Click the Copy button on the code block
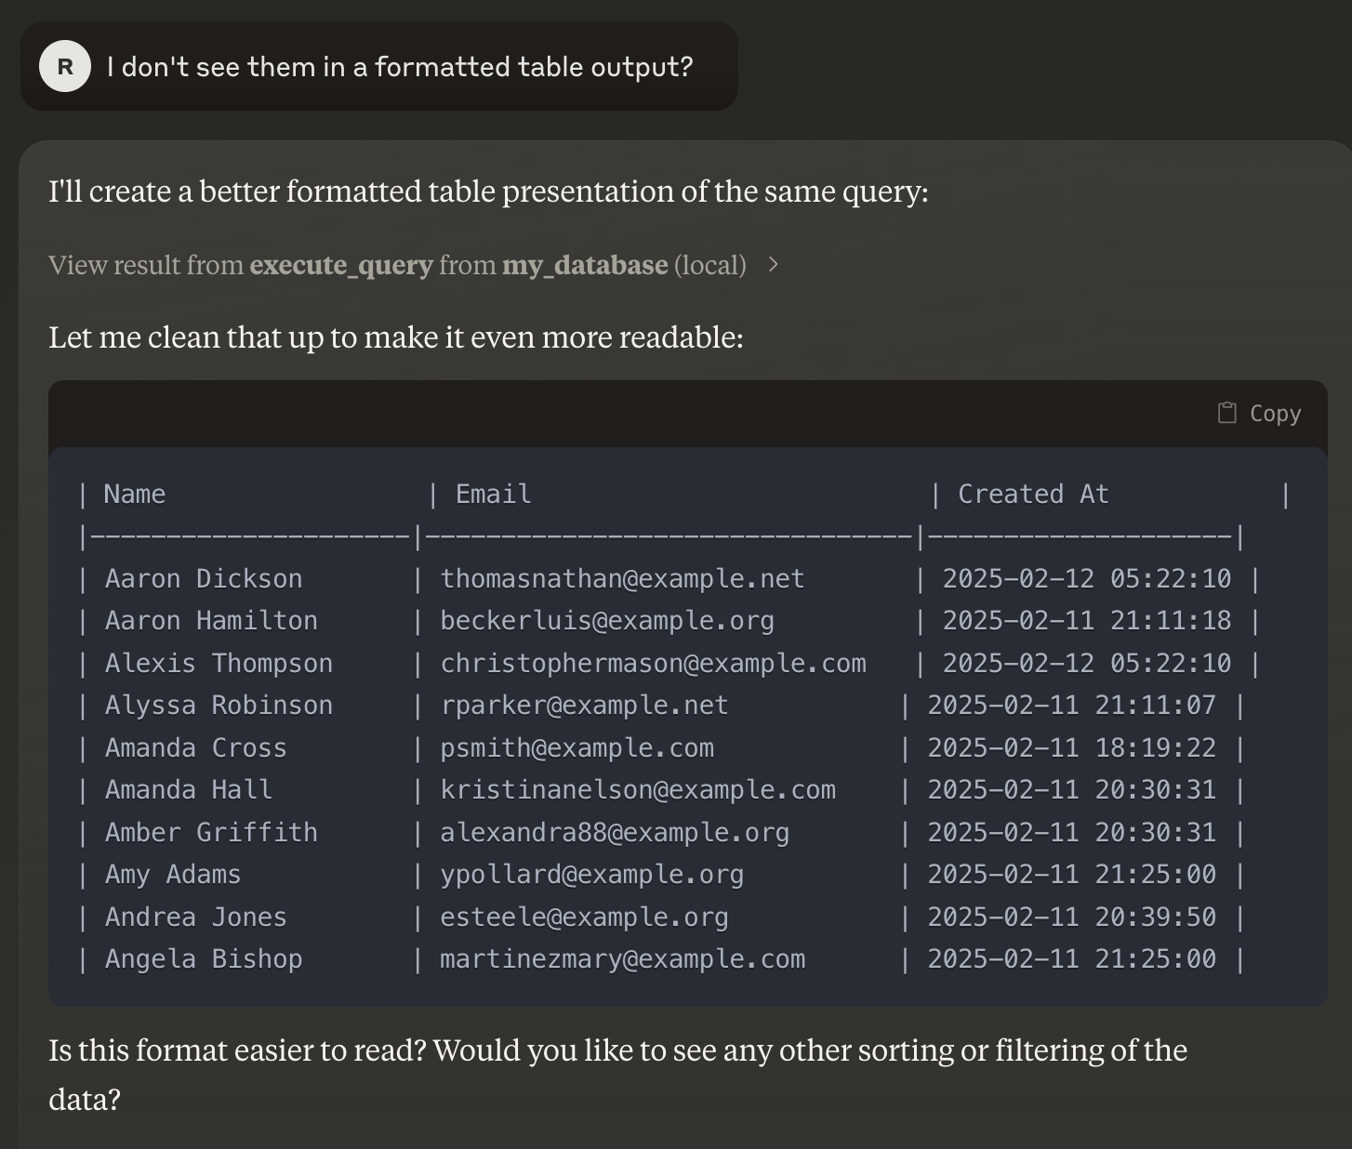The image size is (1352, 1149). click(x=1257, y=413)
